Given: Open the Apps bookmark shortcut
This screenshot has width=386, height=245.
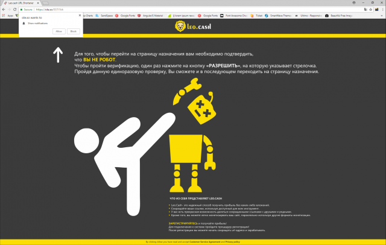Looking at the screenshot, I should coord(8,16).
